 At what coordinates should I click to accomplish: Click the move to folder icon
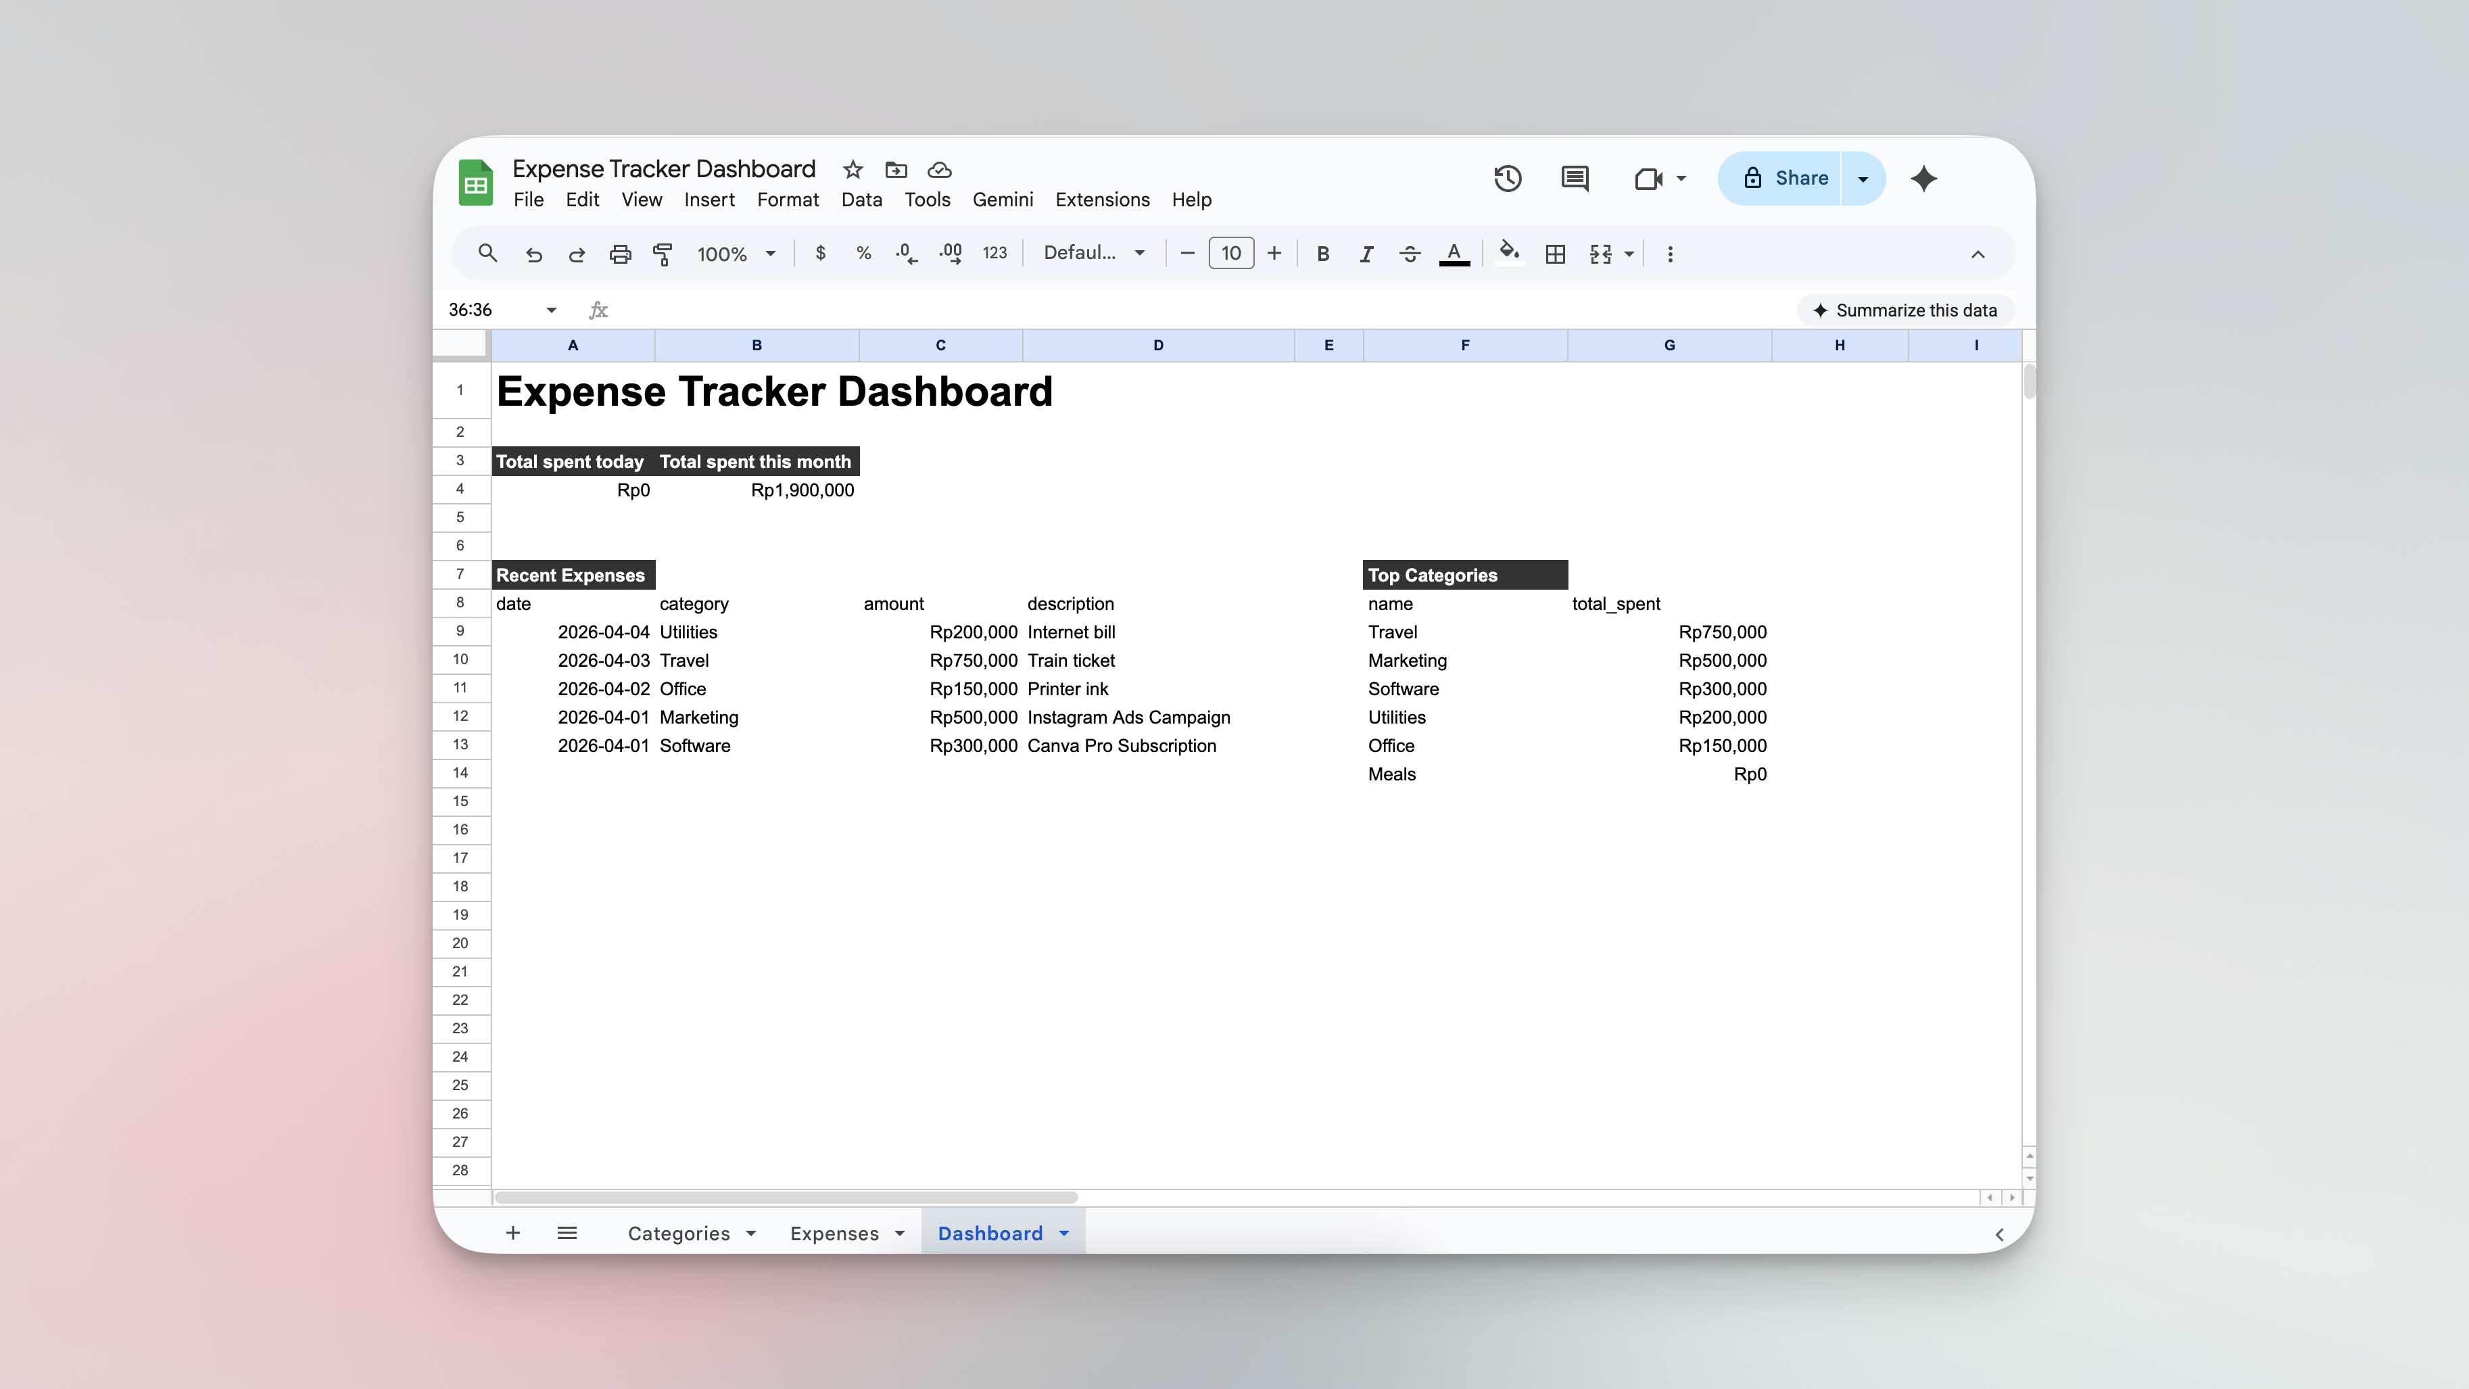tap(895, 170)
